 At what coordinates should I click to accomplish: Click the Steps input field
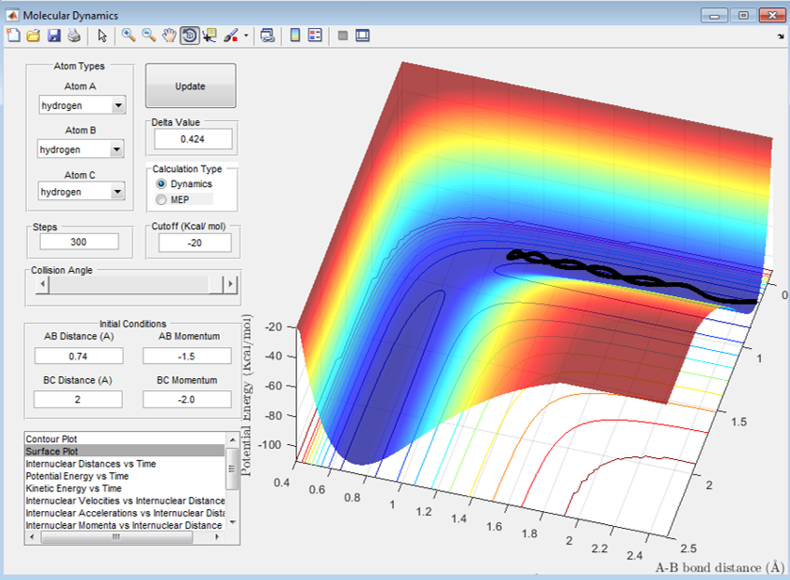click(79, 242)
